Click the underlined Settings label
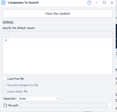 [8, 22]
